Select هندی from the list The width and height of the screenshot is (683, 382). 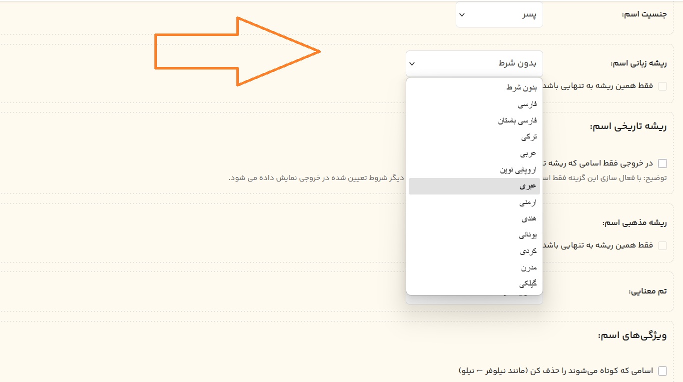pos(474,219)
